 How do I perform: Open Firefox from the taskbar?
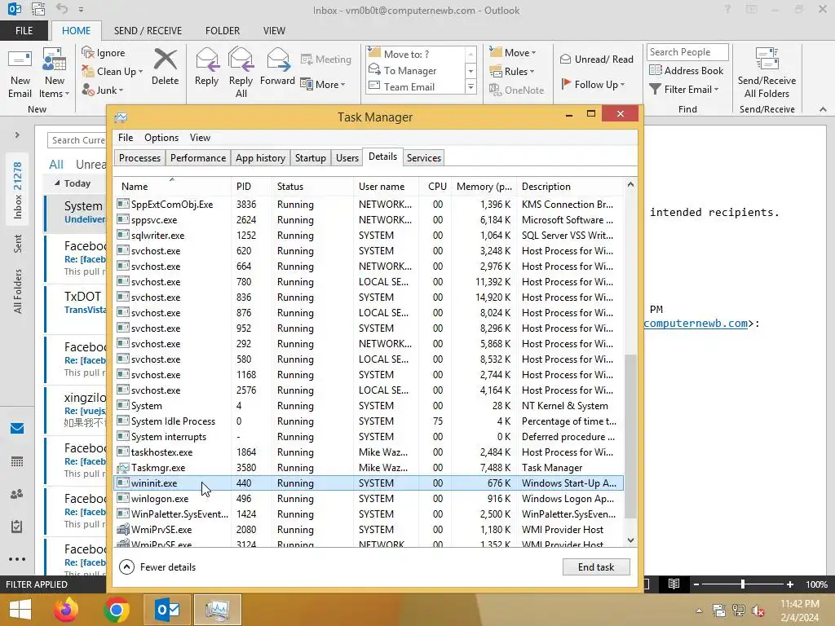[x=66, y=610]
